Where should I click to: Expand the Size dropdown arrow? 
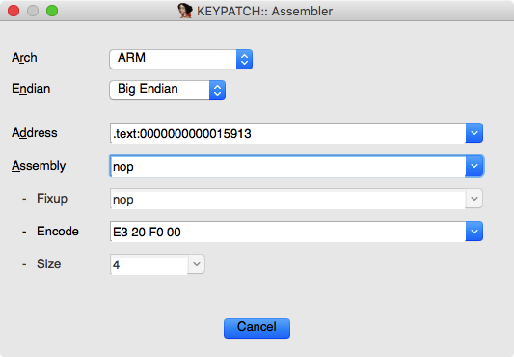tap(197, 264)
